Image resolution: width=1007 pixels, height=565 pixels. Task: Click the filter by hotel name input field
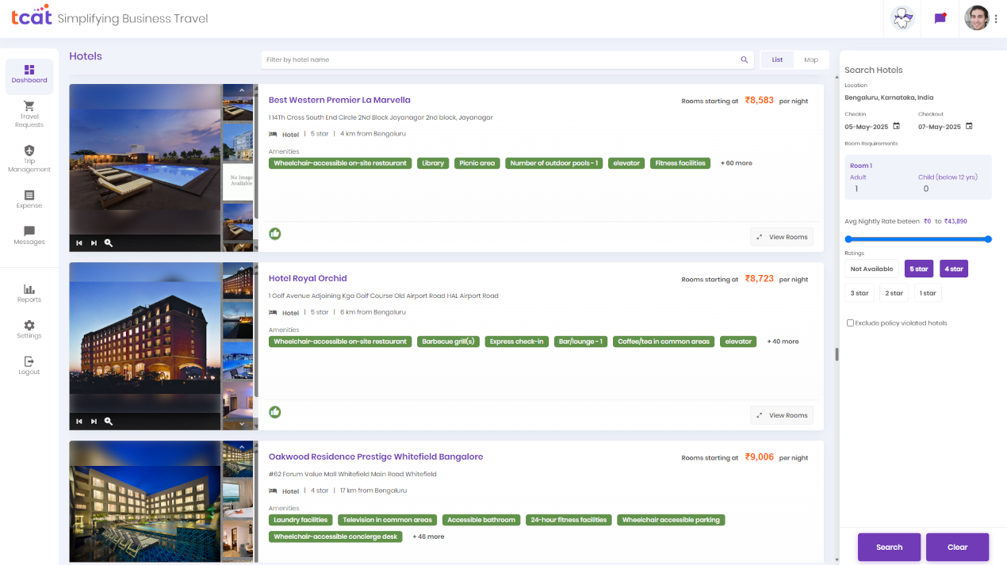coord(476,59)
